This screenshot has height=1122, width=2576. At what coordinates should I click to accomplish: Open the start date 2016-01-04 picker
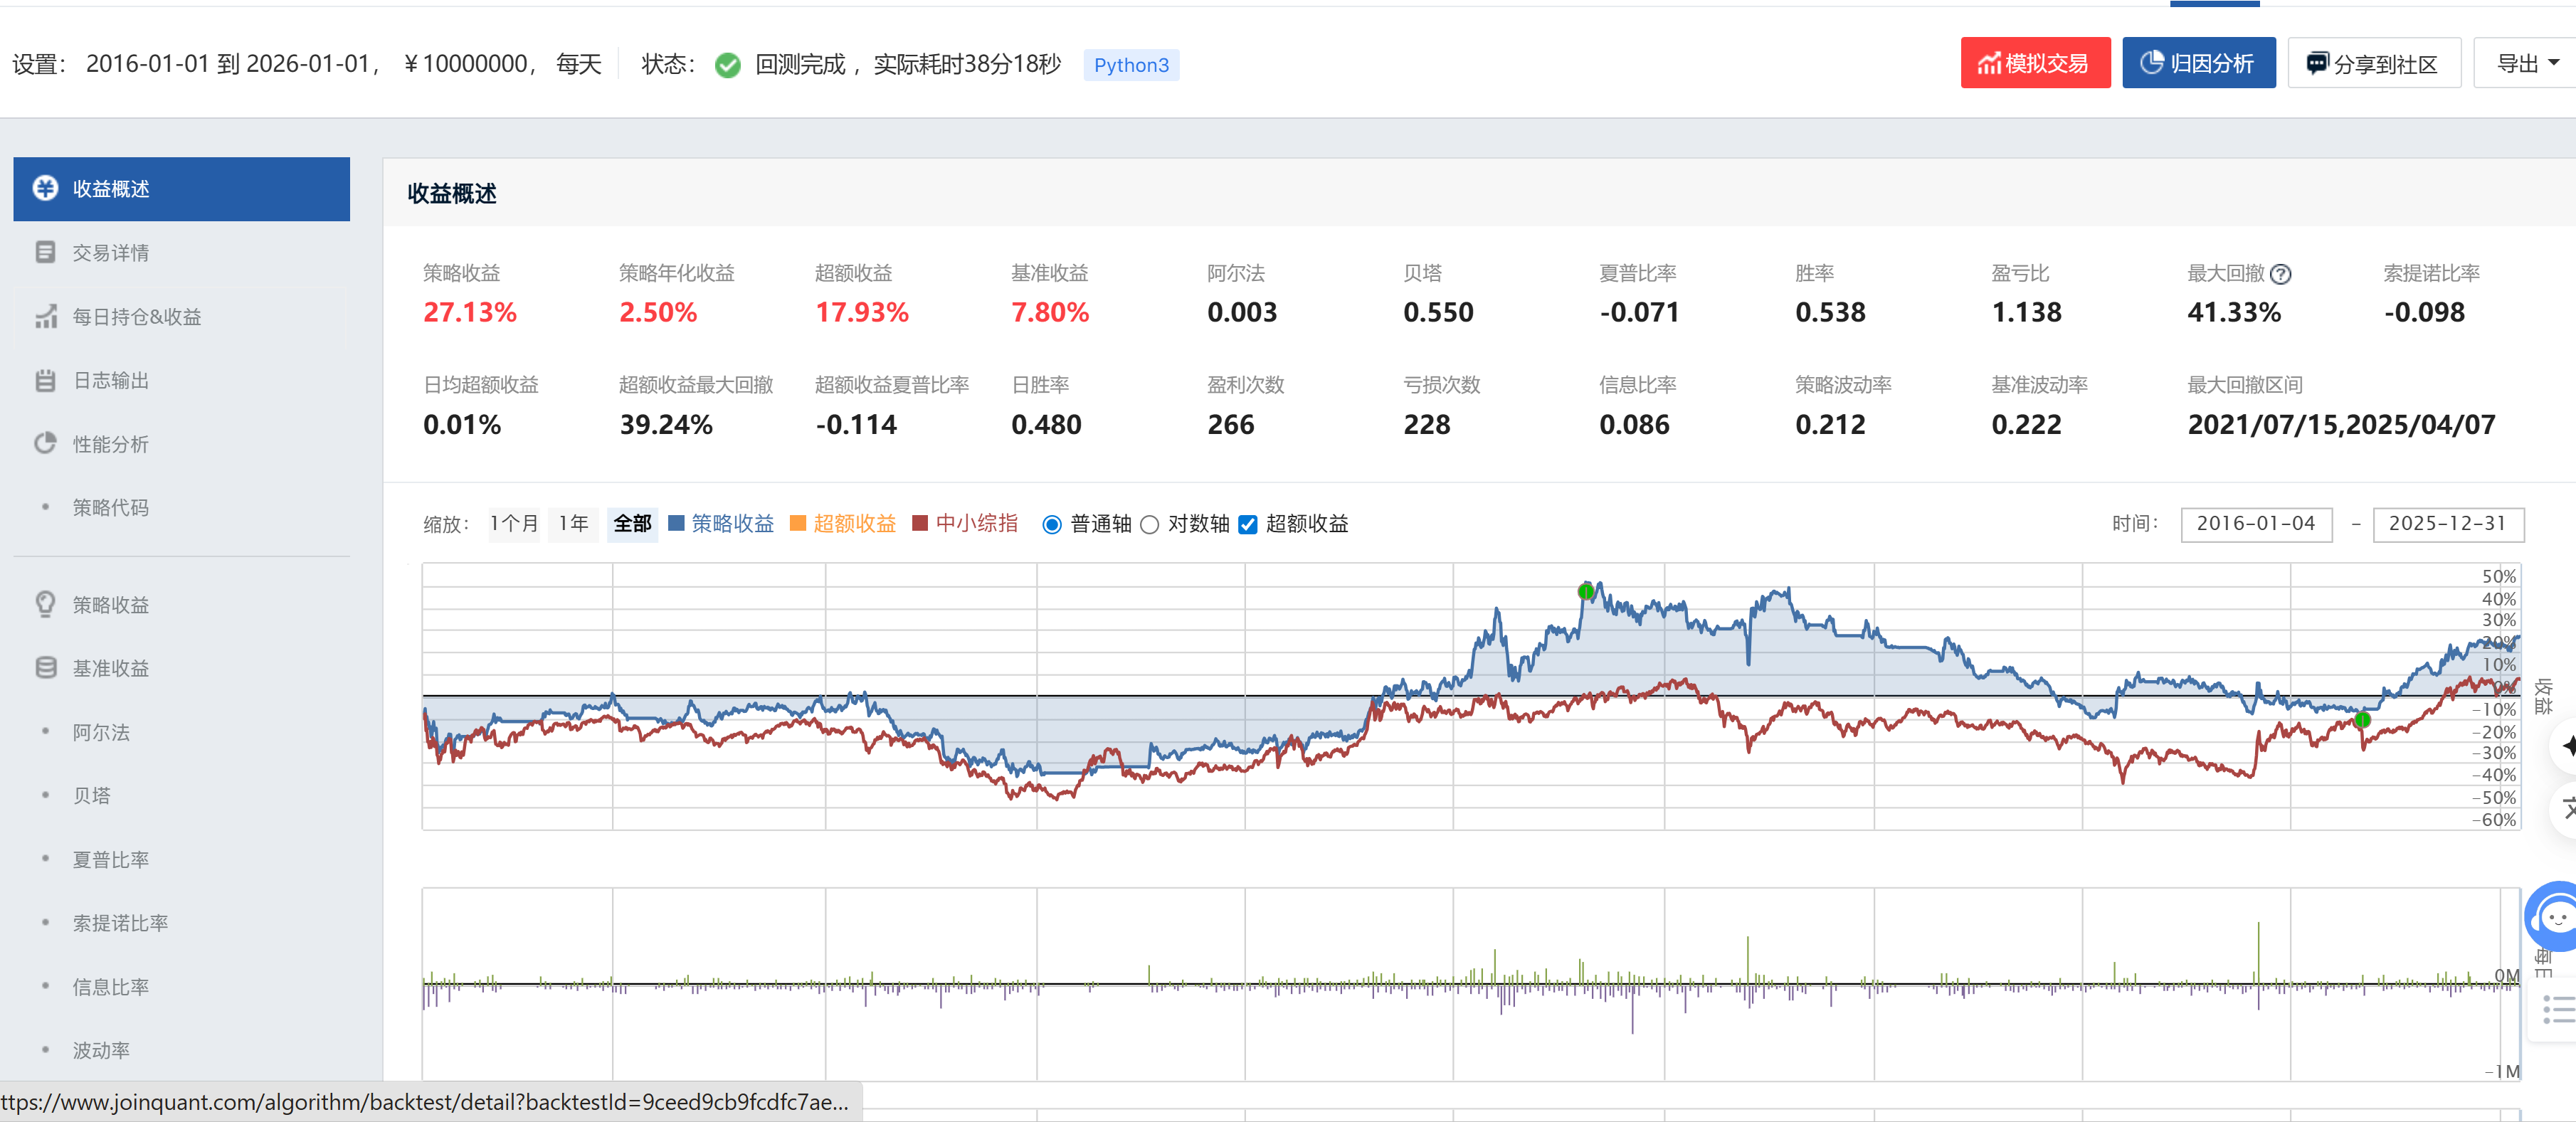[2256, 524]
